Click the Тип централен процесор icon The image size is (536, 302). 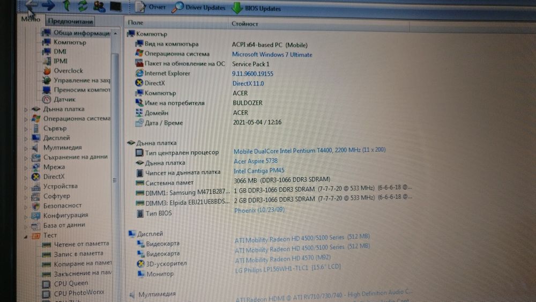click(x=139, y=152)
